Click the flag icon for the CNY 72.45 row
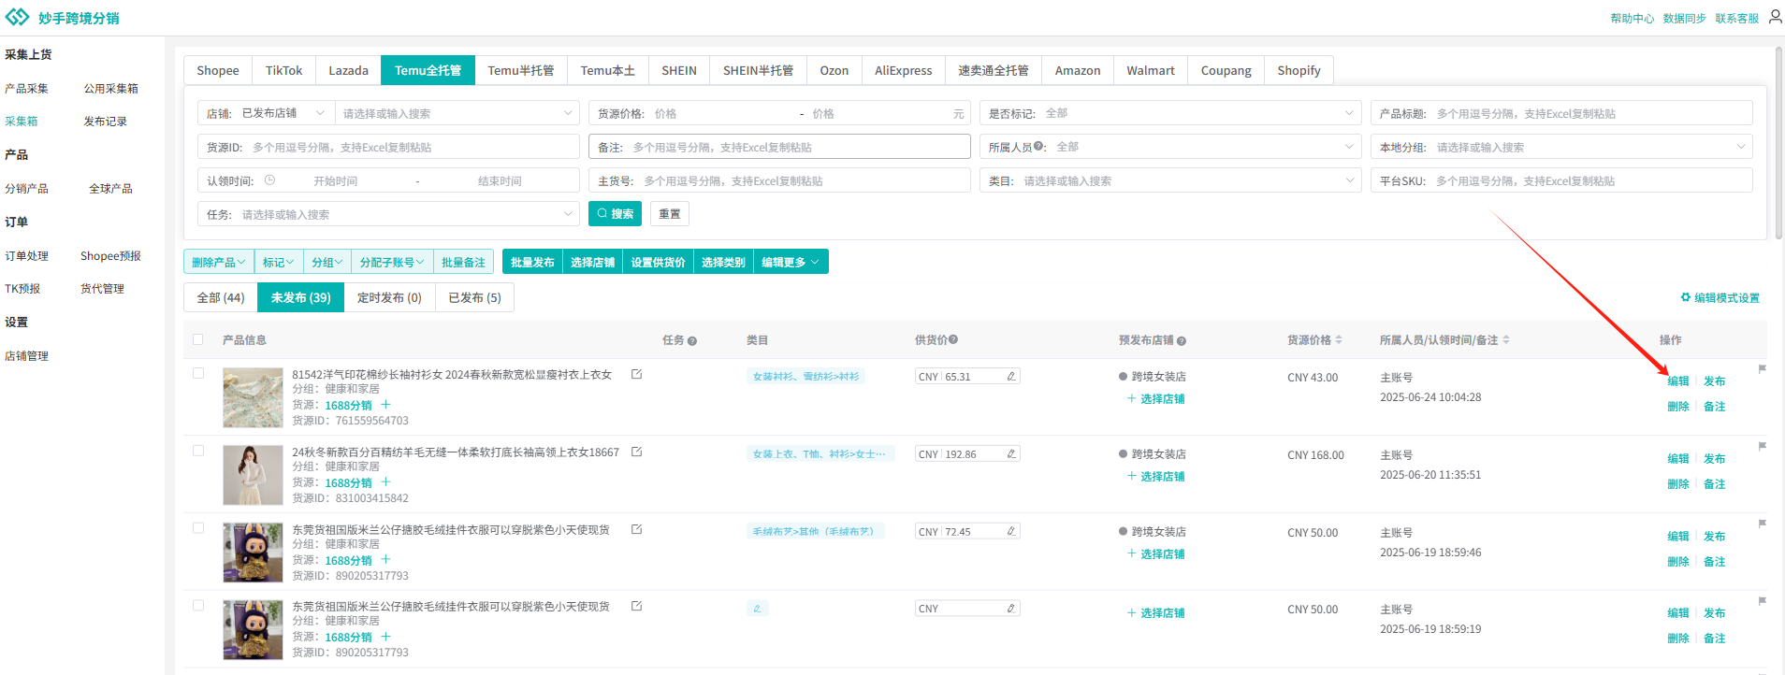This screenshot has height=675, width=1785. click(x=1762, y=524)
